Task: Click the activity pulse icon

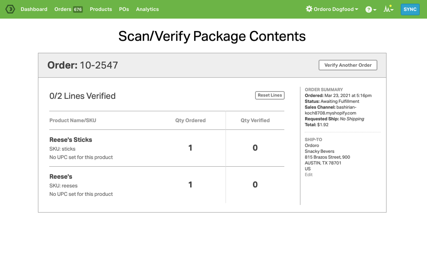Action: tap(387, 9)
